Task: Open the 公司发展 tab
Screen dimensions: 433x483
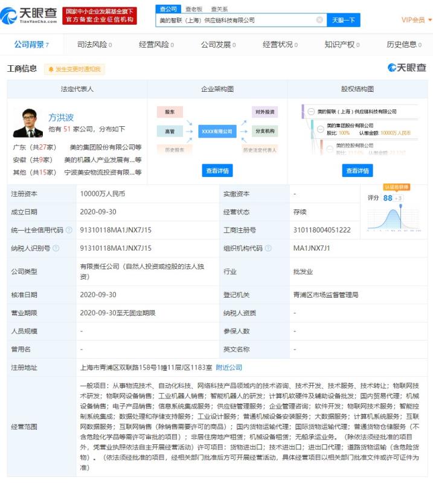Action: tap(218, 45)
